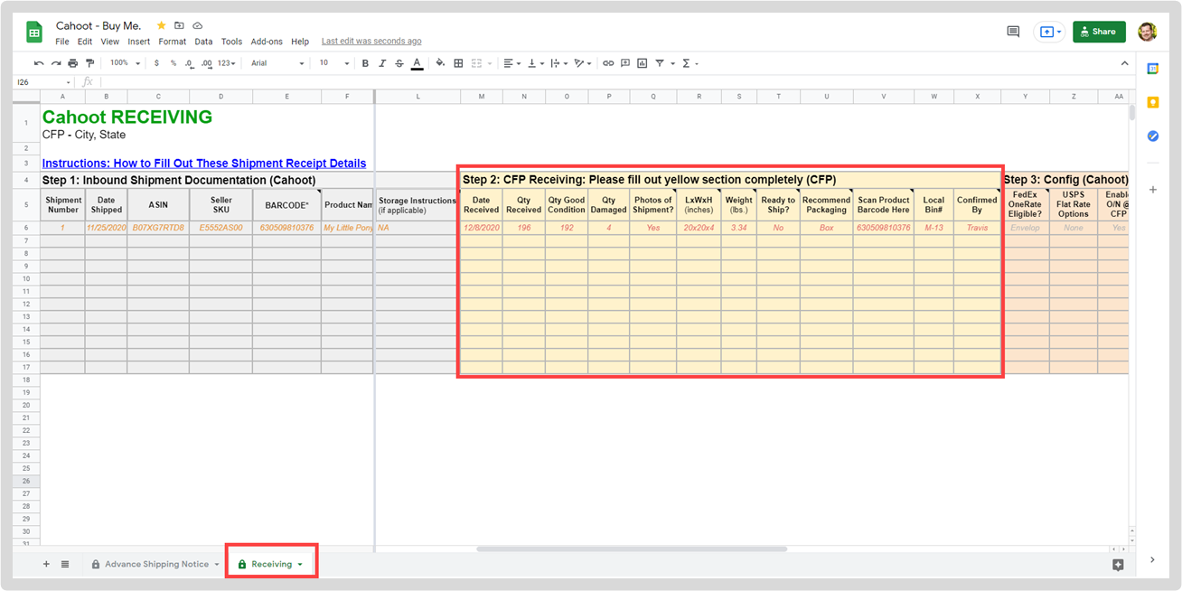Toggle strikethrough formatting

coord(399,63)
